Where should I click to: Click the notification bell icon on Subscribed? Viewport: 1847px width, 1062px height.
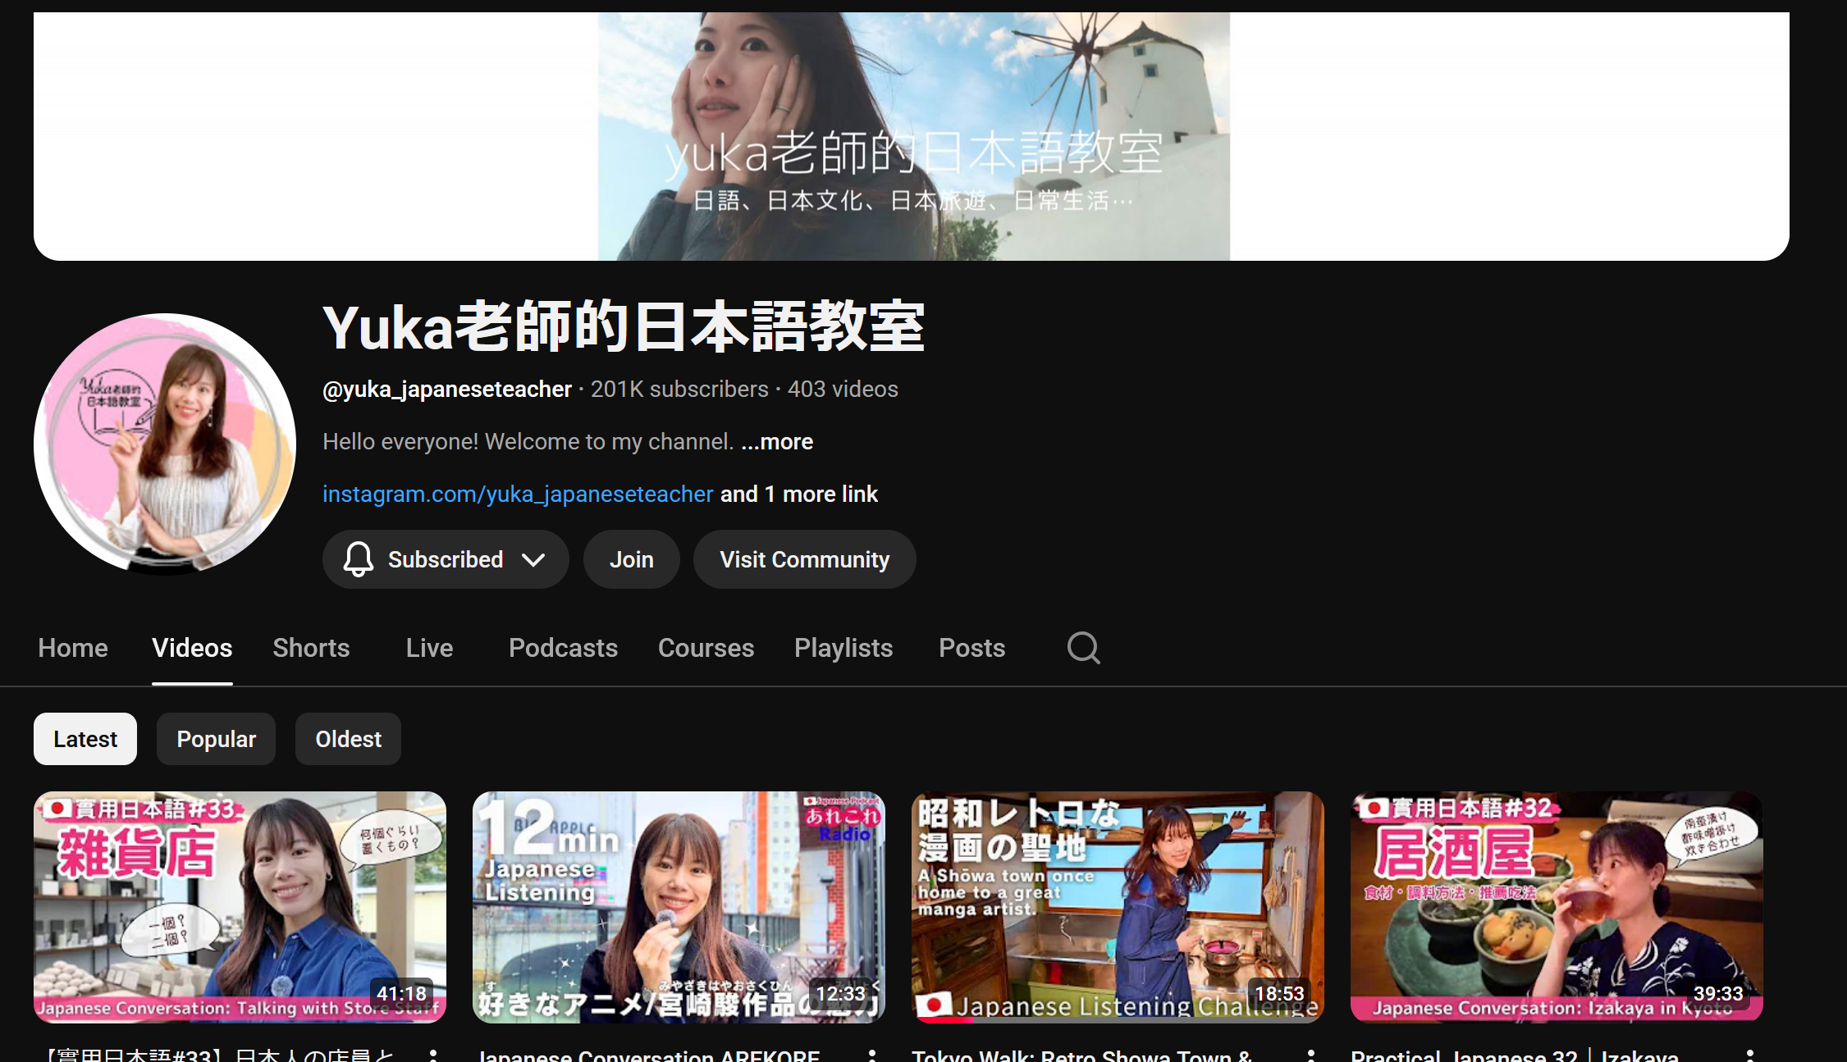(x=358, y=559)
